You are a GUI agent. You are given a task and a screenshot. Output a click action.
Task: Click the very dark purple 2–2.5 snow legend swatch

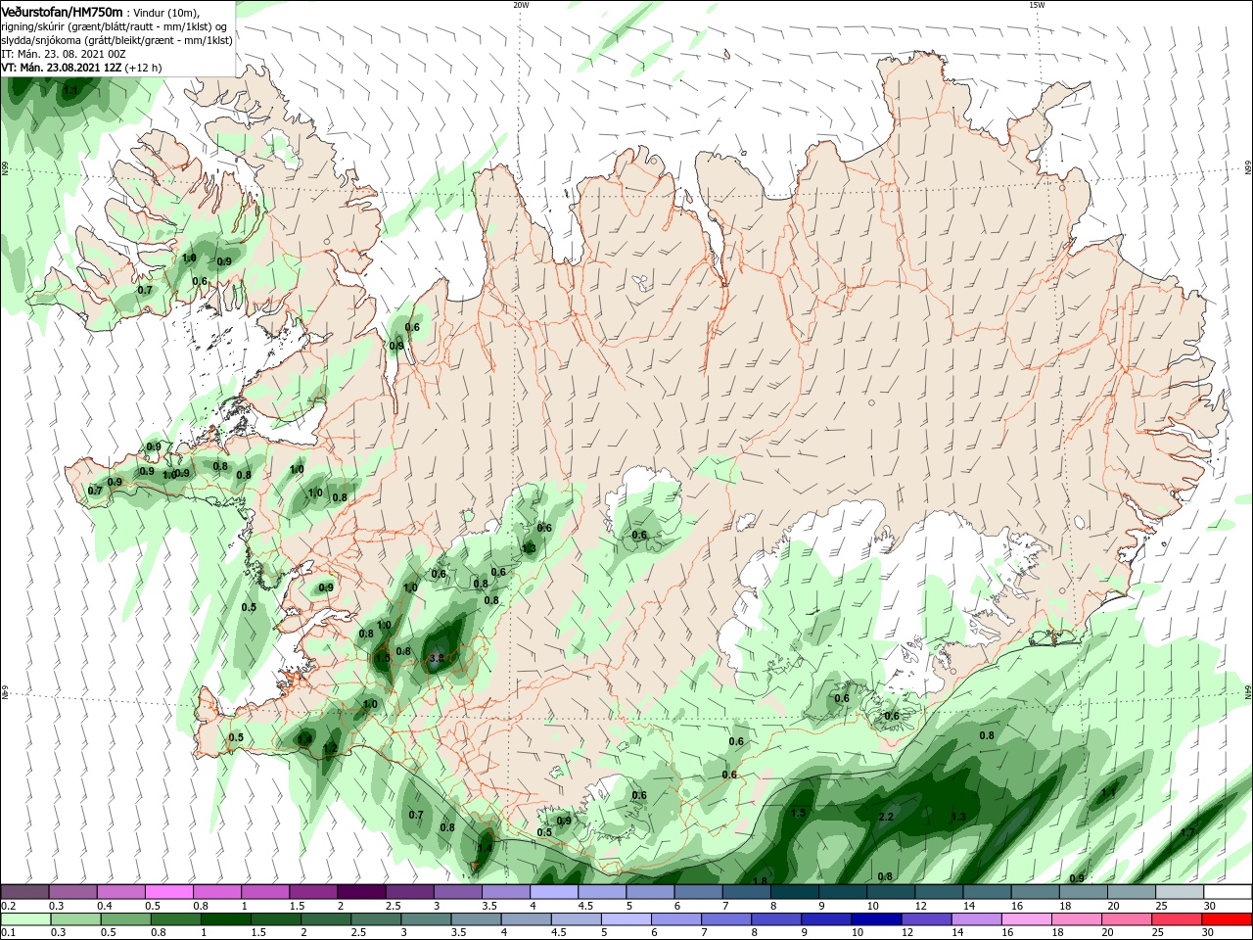tap(361, 892)
